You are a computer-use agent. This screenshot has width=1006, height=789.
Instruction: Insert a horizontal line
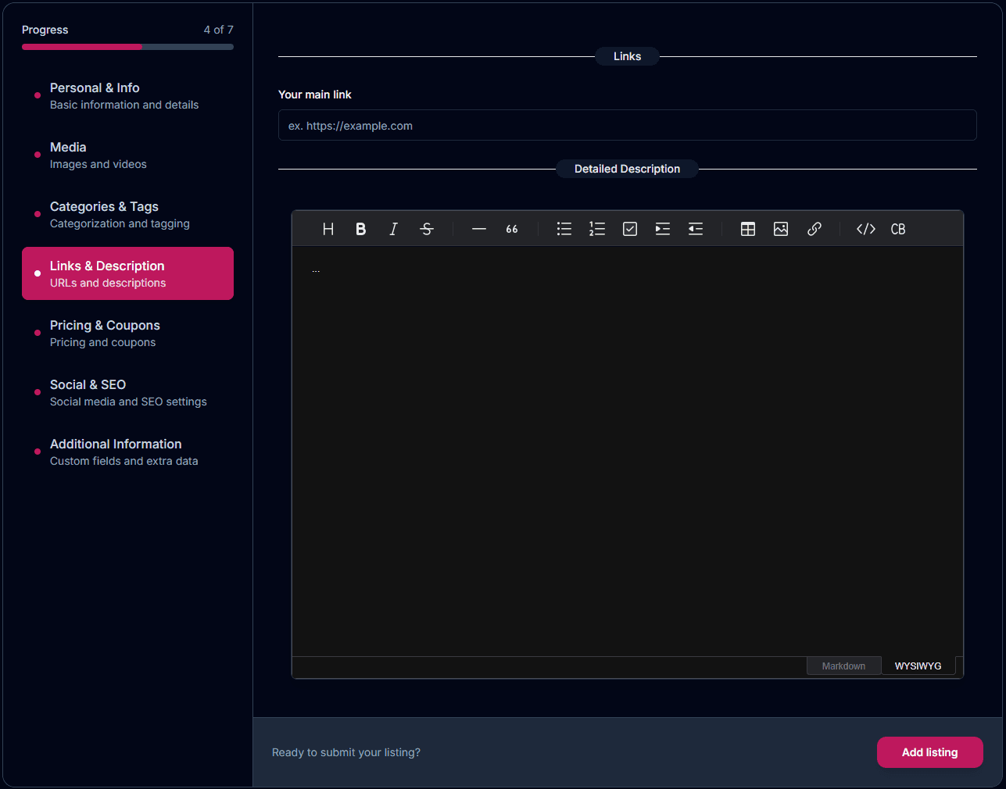pos(479,229)
